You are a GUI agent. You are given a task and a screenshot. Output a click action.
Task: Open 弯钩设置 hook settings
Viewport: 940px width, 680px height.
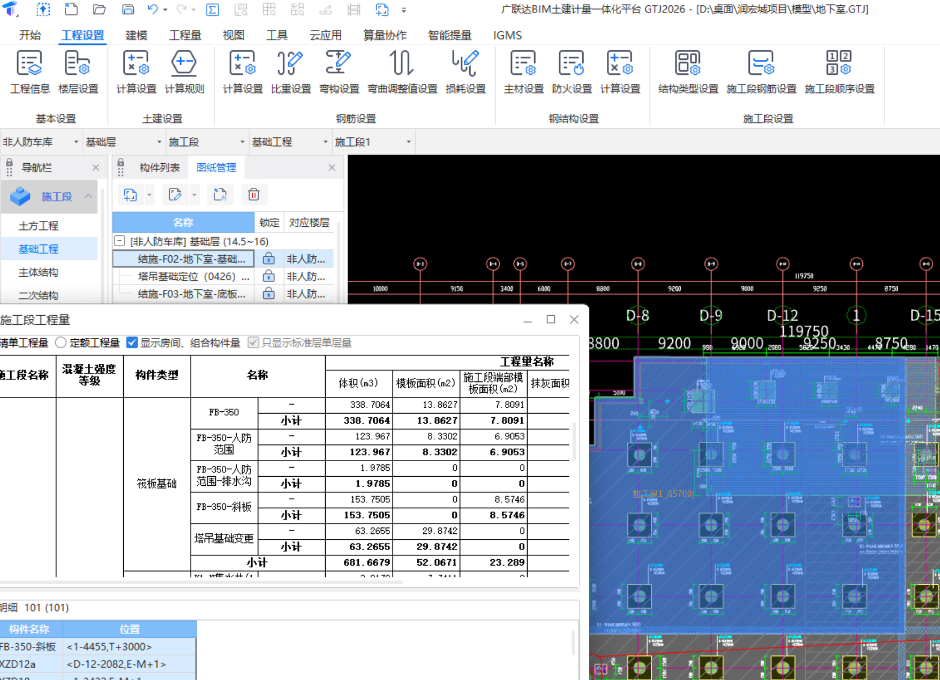[x=339, y=72]
